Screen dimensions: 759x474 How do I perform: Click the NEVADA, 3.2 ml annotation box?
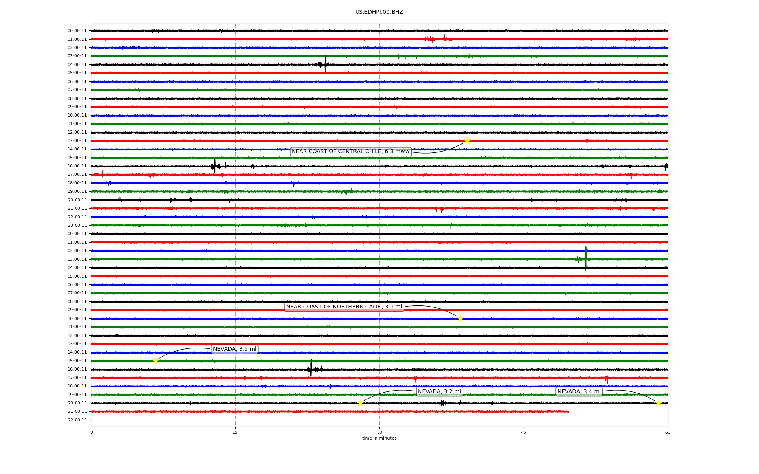439,392
